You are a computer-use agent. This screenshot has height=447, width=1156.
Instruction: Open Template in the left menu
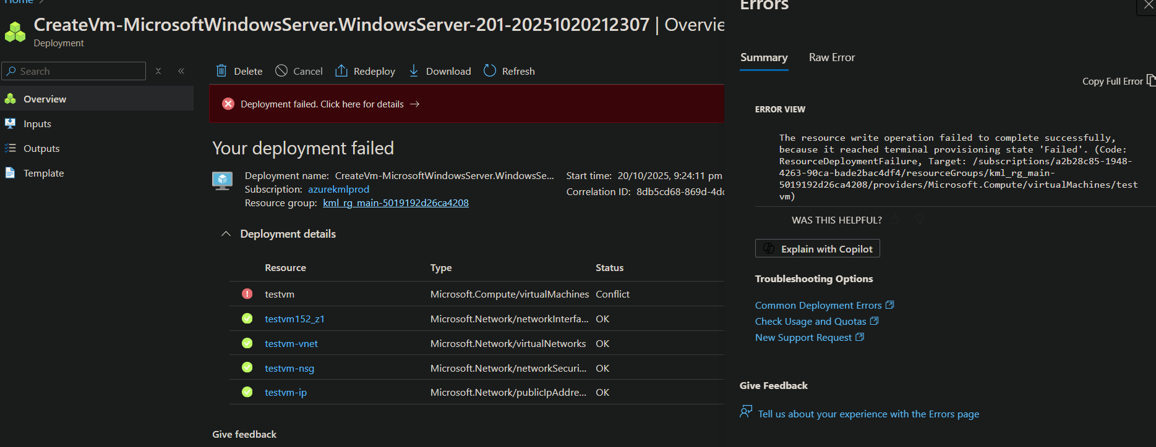point(43,173)
